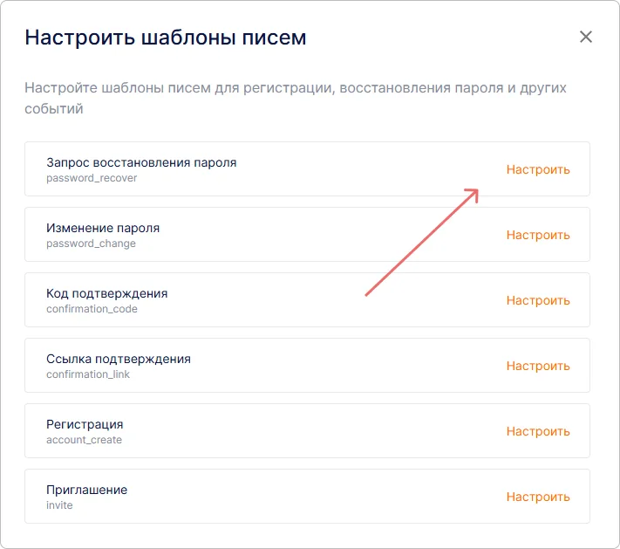Click the Изменение пароля row title
620x549 pixels.
[103, 228]
